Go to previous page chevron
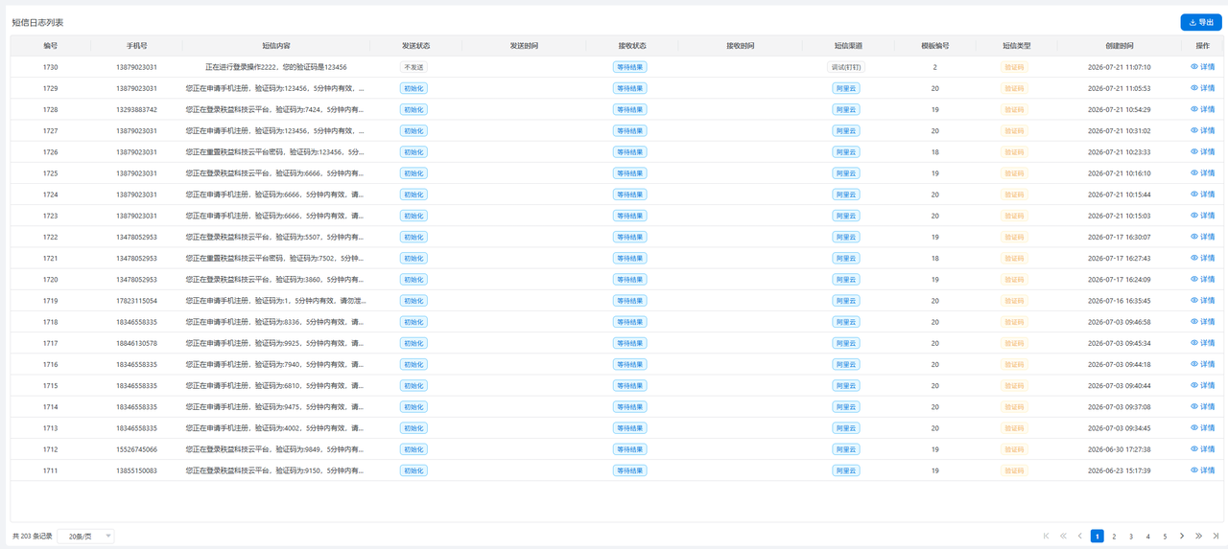This screenshot has height=549, width=1228. [1080, 537]
